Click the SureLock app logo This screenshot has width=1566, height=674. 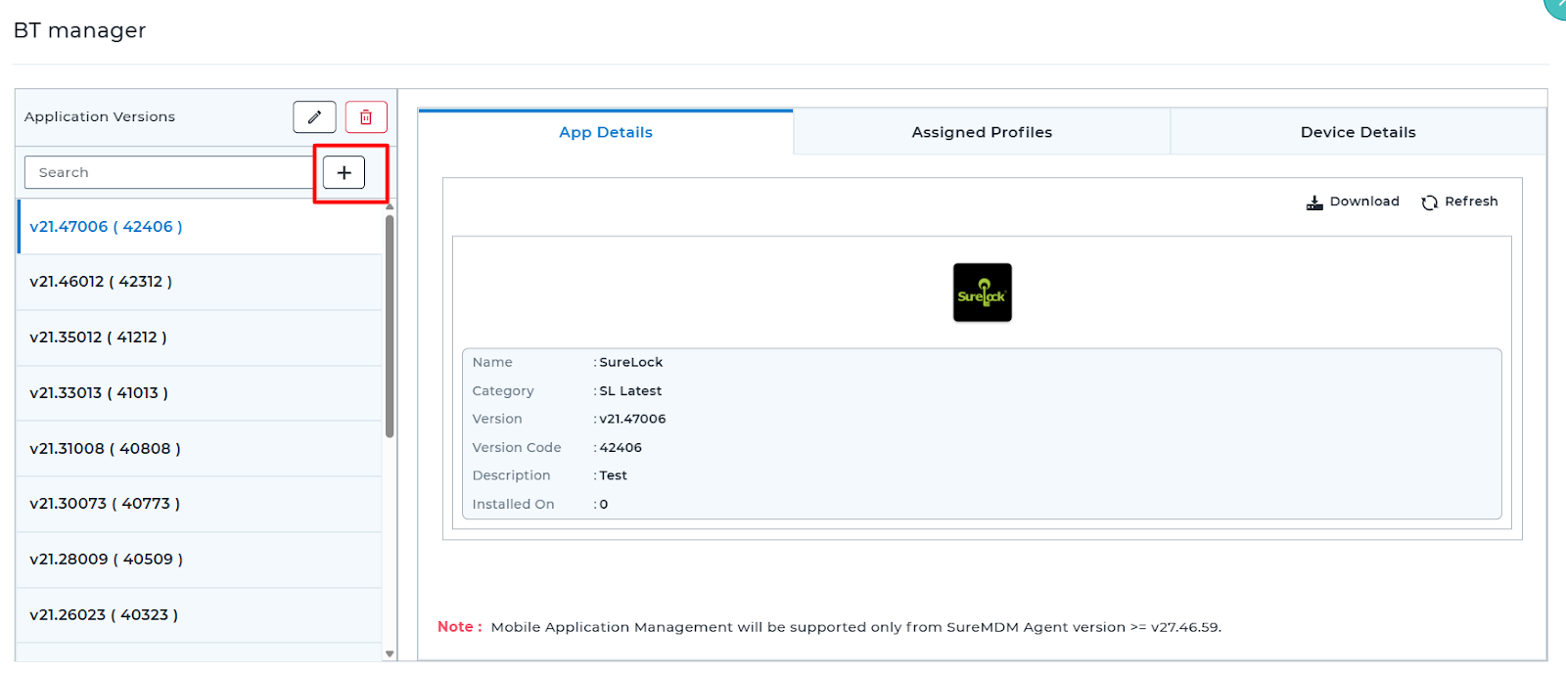(983, 292)
